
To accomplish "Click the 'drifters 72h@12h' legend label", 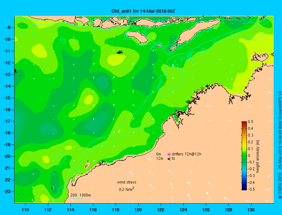I will coord(186,154).
